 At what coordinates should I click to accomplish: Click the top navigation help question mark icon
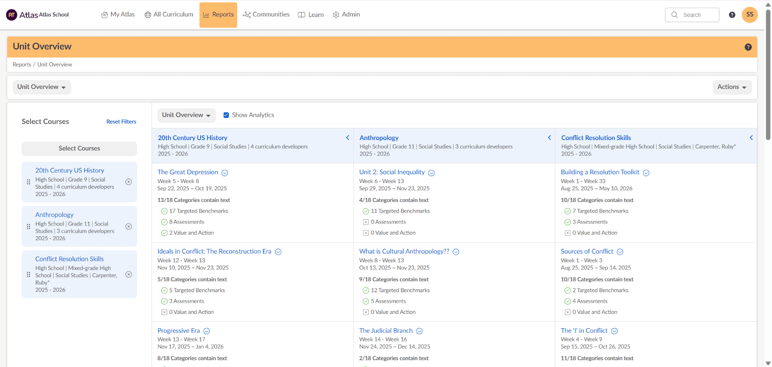pos(732,15)
